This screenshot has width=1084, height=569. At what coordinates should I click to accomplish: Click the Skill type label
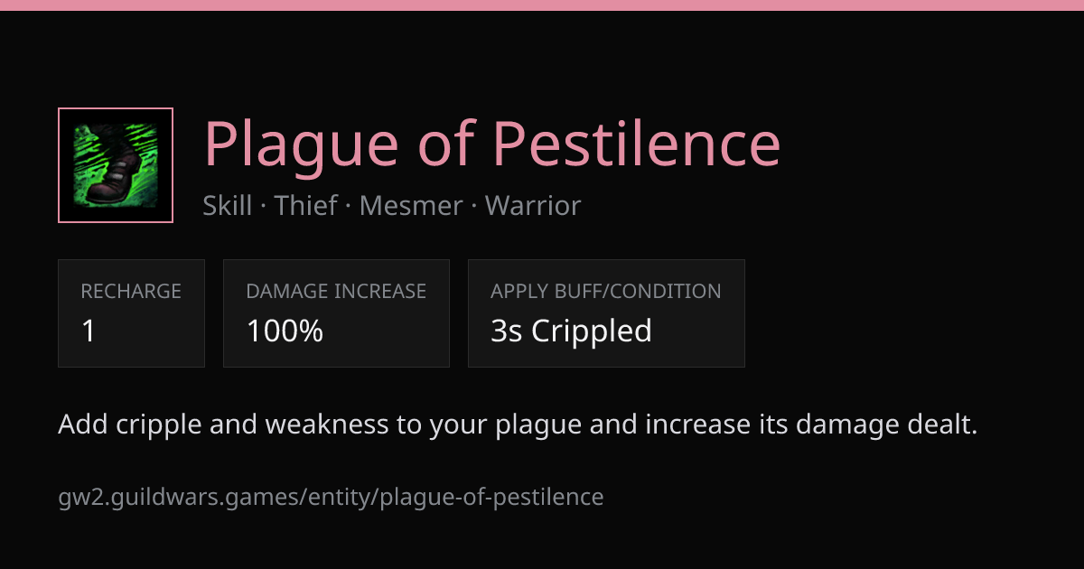(x=228, y=206)
